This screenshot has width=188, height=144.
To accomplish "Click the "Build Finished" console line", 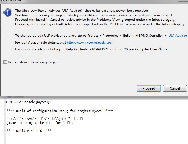I will click(x=29, y=131).
